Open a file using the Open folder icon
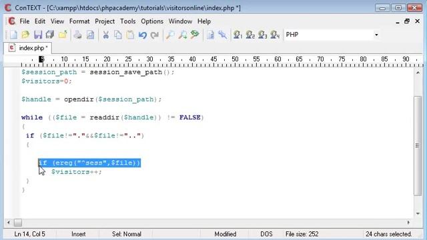The width and height of the screenshot is (427, 240). pyautogui.click(x=25, y=35)
